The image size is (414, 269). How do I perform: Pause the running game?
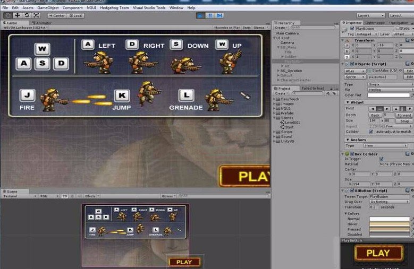click(x=210, y=15)
